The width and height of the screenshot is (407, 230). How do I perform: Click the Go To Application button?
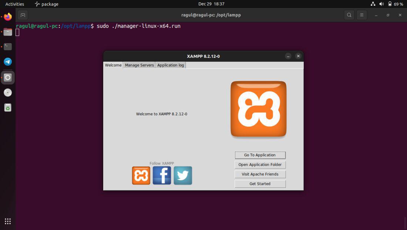[260, 155]
